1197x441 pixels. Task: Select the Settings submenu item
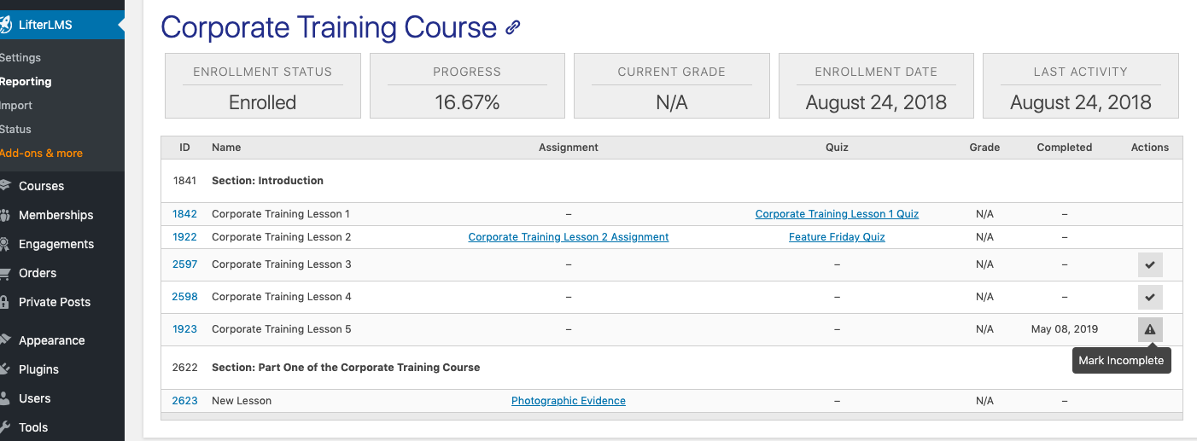20,58
